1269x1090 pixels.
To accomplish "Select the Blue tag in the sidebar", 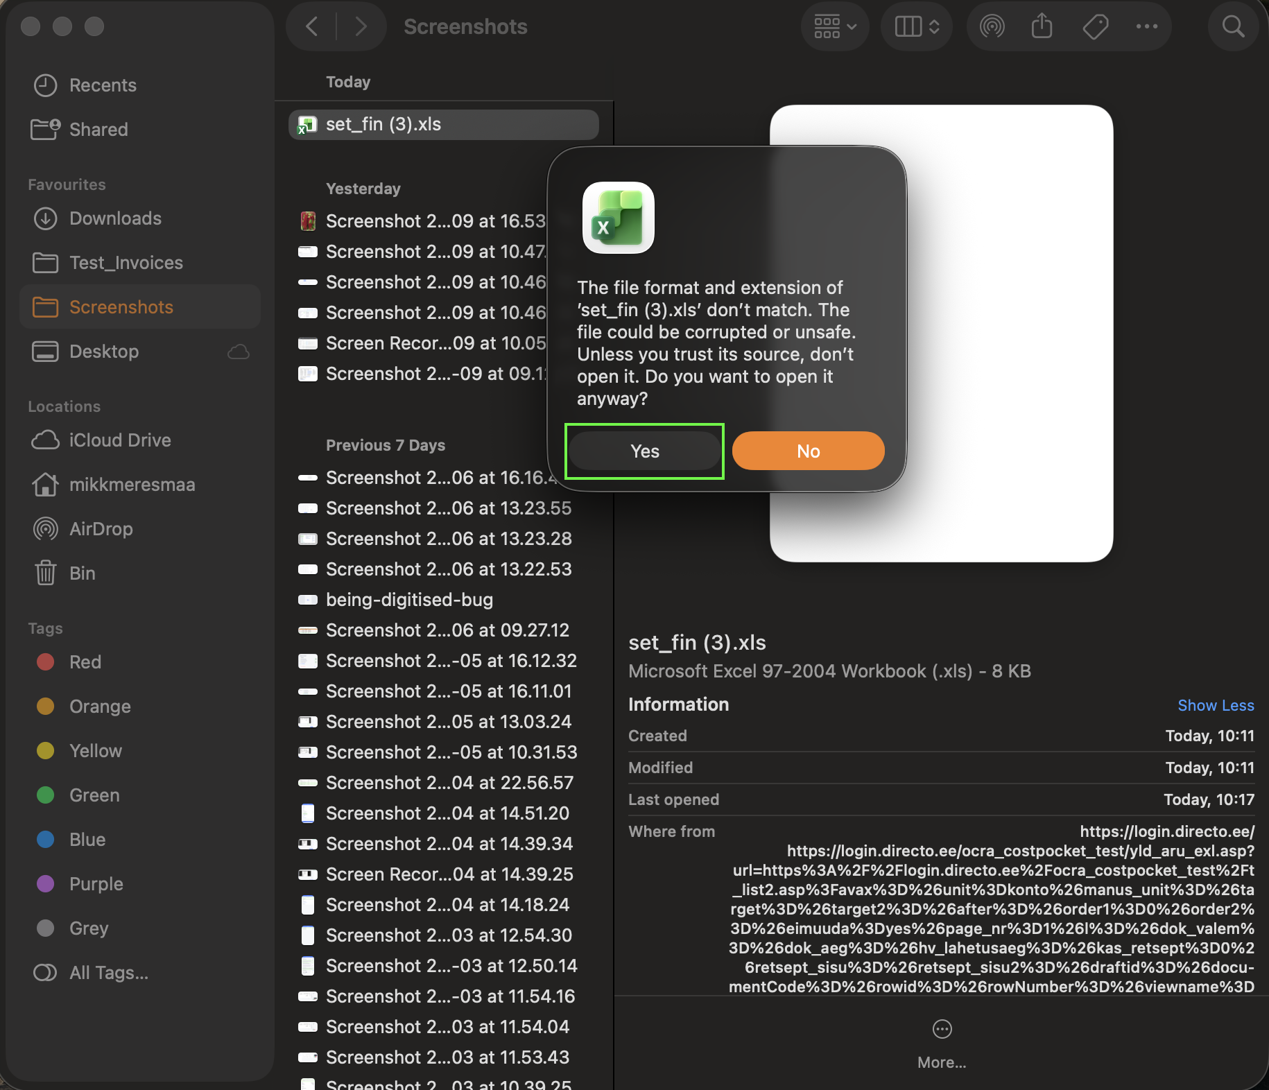I will point(87,840).
